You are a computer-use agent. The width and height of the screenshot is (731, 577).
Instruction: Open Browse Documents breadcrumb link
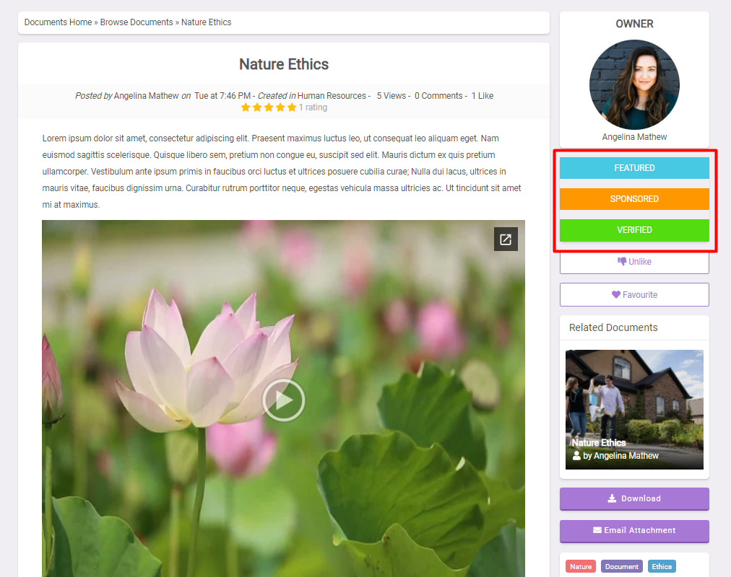tap(137, 22)
